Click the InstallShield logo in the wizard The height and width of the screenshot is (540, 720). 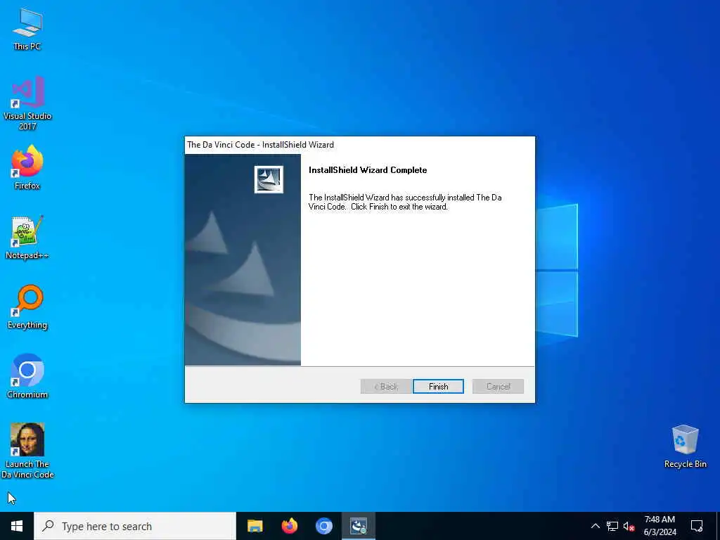[x=269, y=179]
